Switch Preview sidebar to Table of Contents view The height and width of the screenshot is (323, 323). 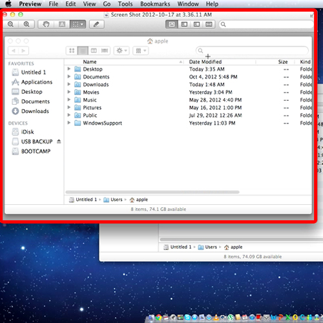pos(196,25)
